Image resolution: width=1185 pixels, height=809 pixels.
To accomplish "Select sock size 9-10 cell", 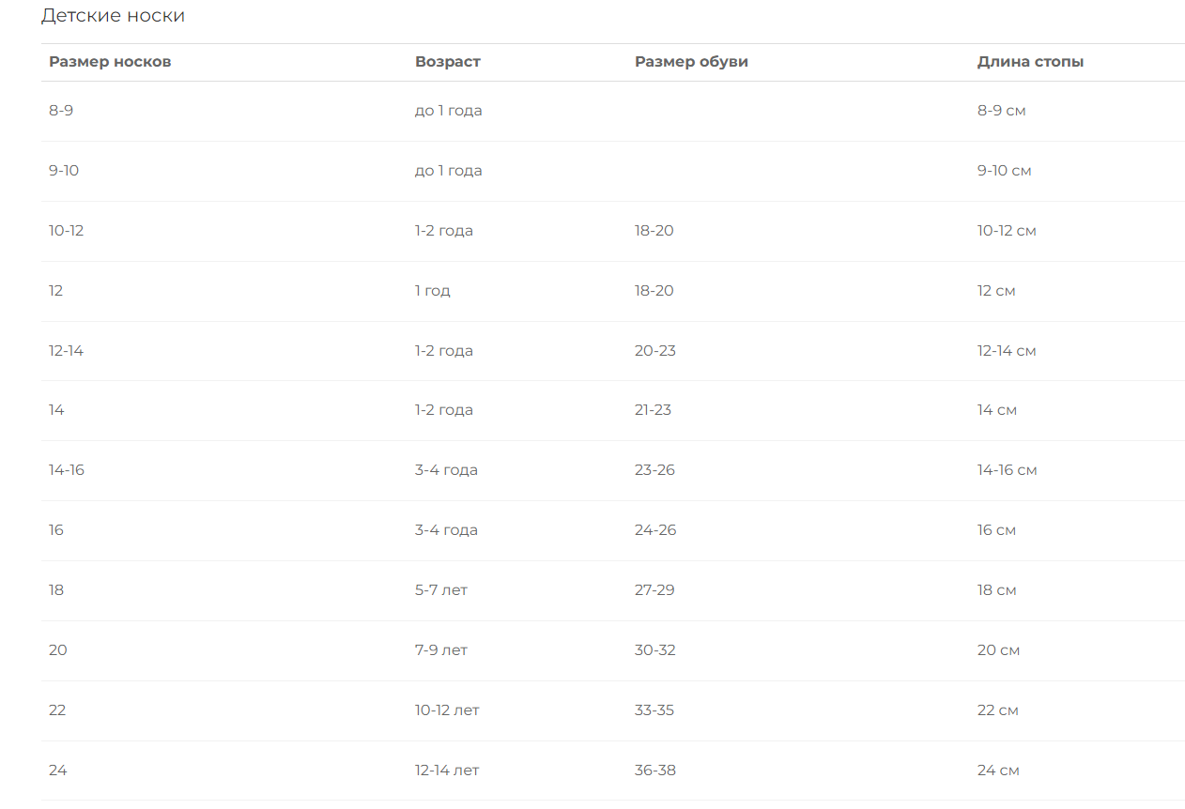I will pos(64,171).
